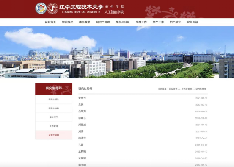The height and width of the screenshot is (167, 234).
Task: Click the red swirl emblem logo beside it
Action: [x=52, y=8]
